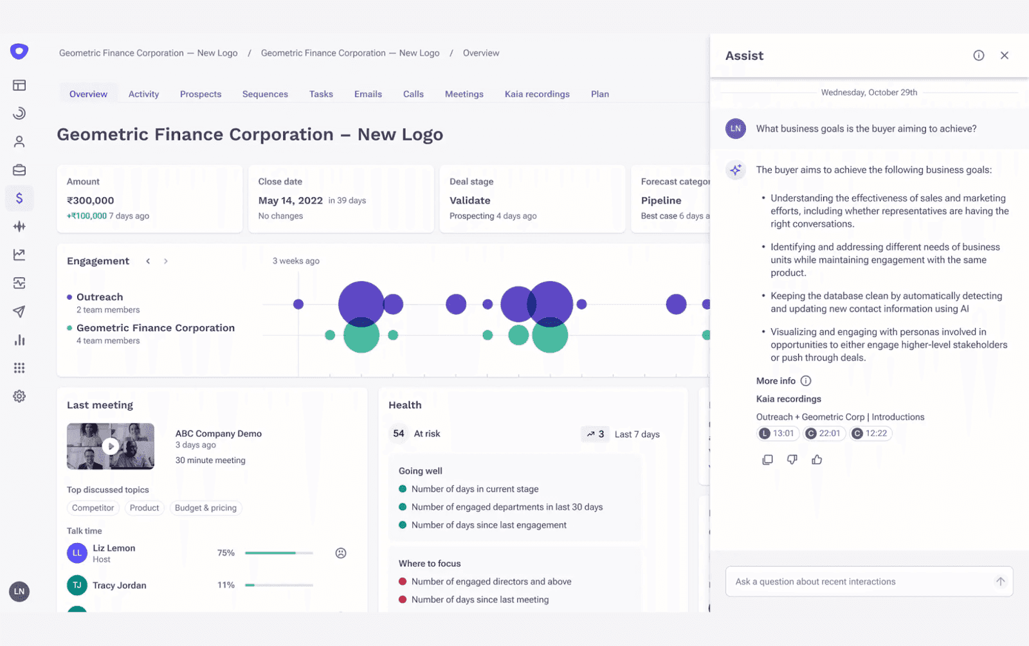Click the Assist sparkle icon
The height and width of the screenshot is (646, 1029).
click(736, 170)
